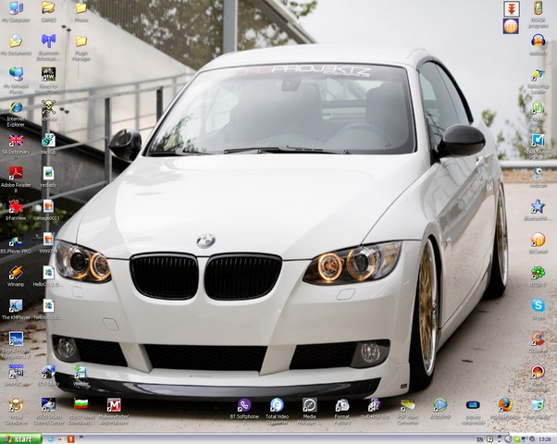Launch Nokia Nseries PC Suite
Screen dimensions: 557x444
tap(538, 147)
